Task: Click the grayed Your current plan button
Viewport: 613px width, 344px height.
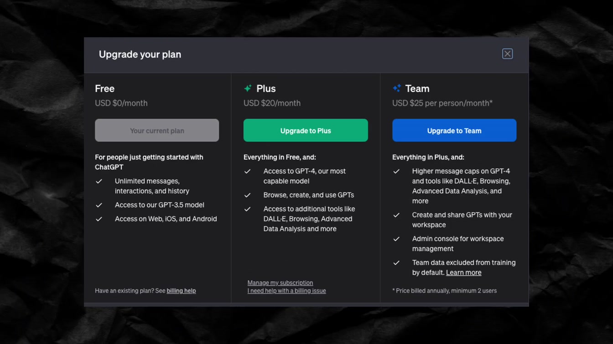Action: [157, 131]
